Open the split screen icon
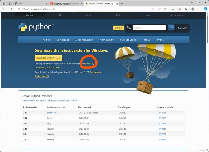Image resolution: width=209 pixels, height=152 pixels. point(173,9)
